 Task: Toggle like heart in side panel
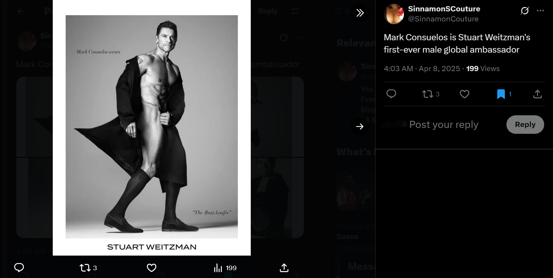(464, 94)
